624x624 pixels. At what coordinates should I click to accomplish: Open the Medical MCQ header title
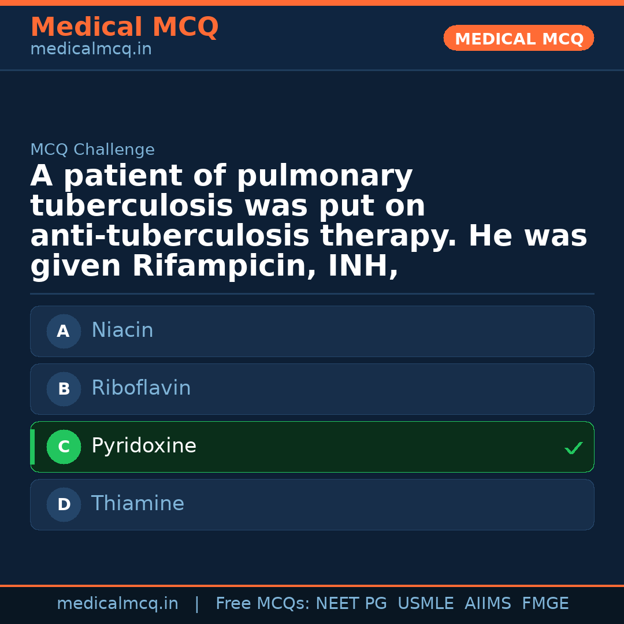click(124, 27)
